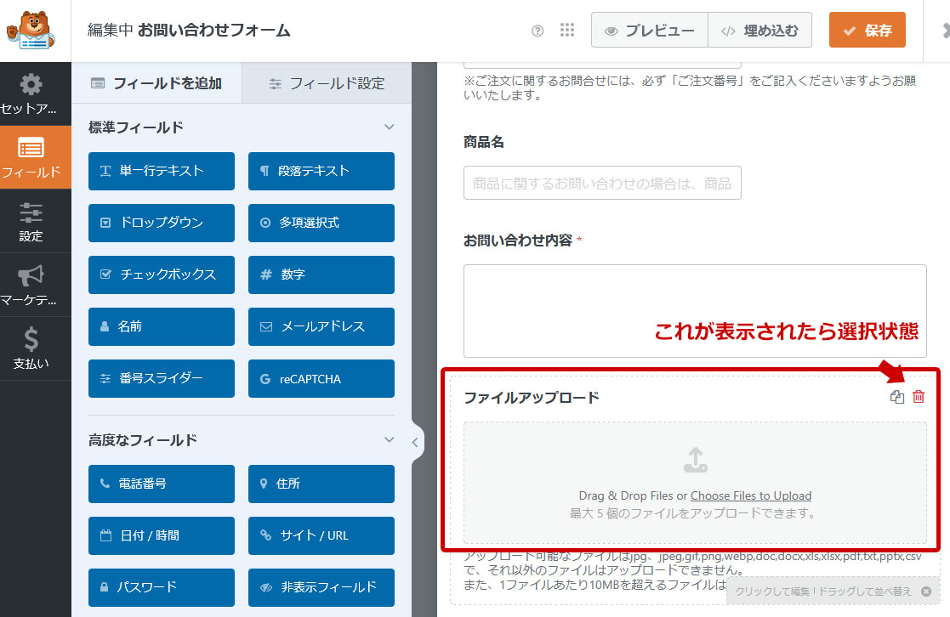Click the duplicate field icon on ファイルアップロード
Screen dimensions: 950x617
(897, 397)
